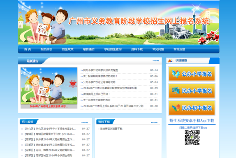Click the family cartoon news thumbnail
The image size is (236, 158).
[49, 86]
